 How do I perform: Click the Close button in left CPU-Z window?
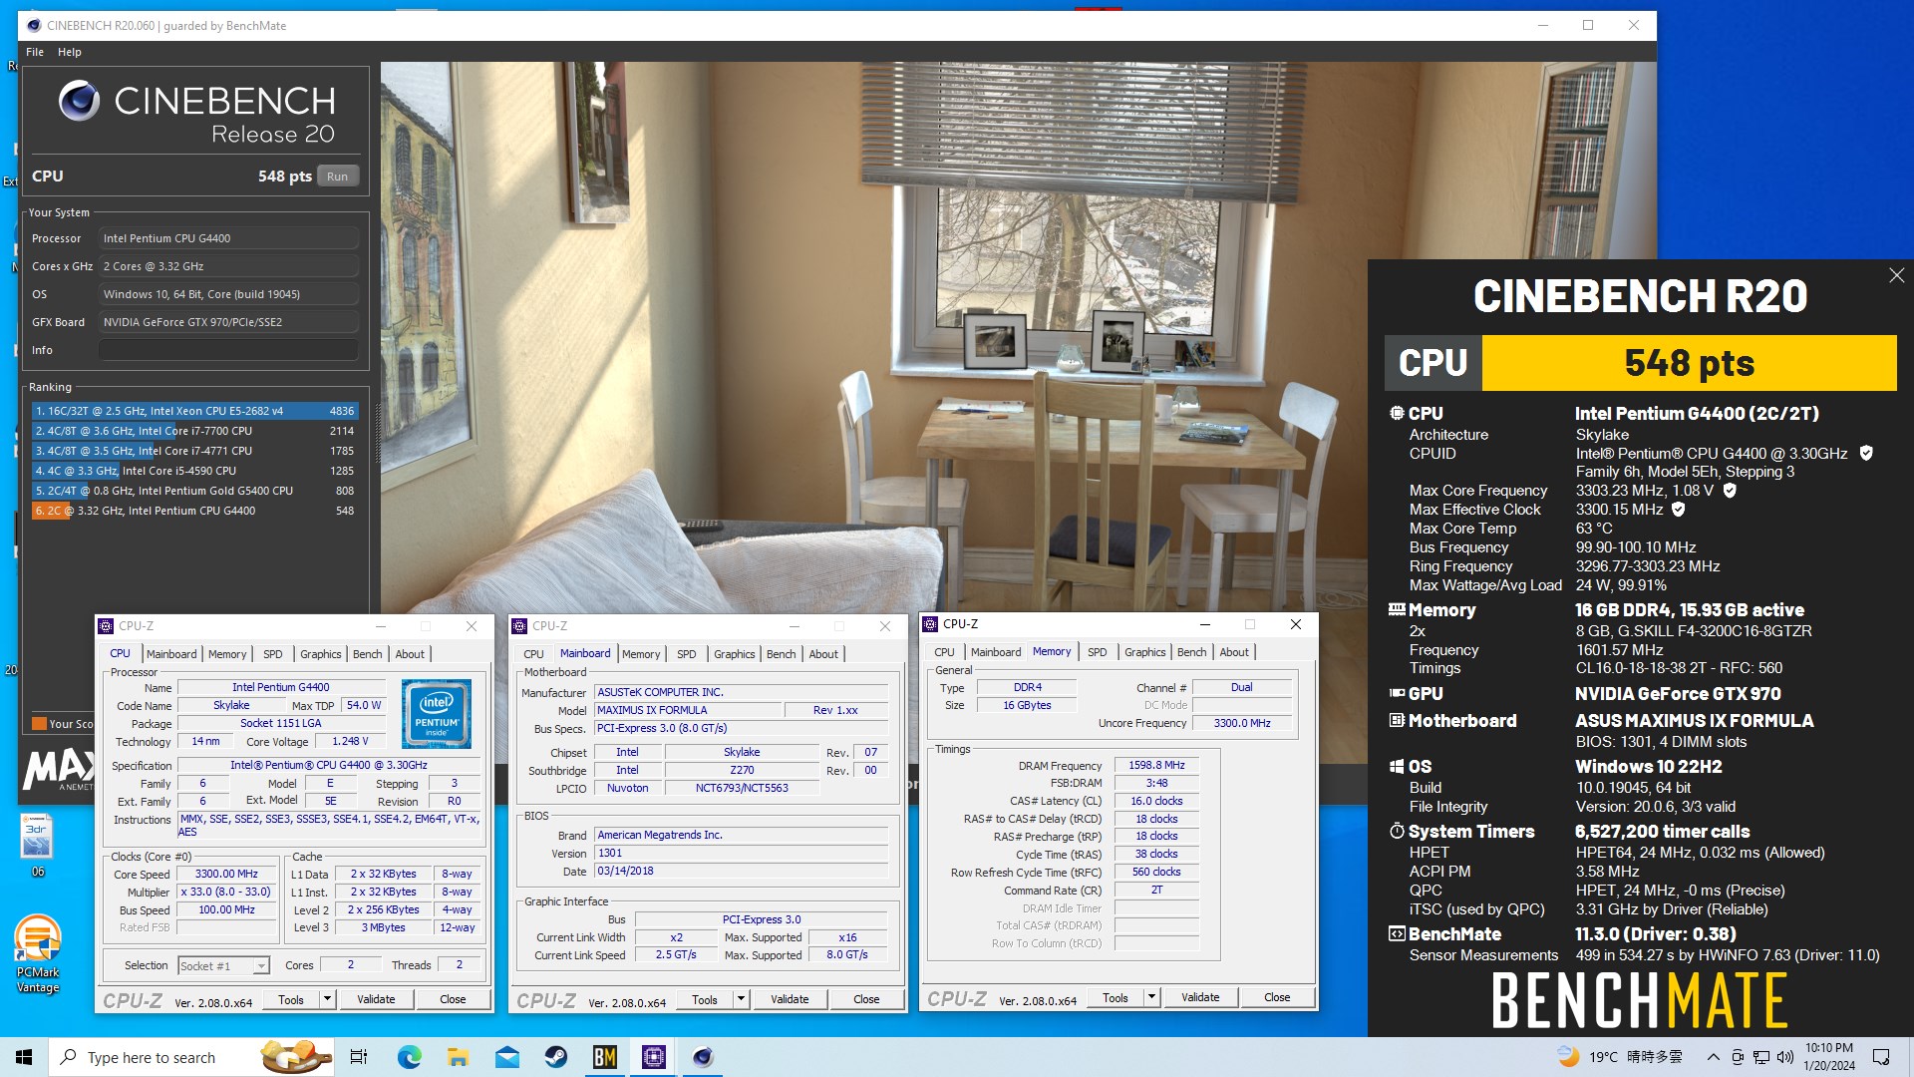point(453,999)
